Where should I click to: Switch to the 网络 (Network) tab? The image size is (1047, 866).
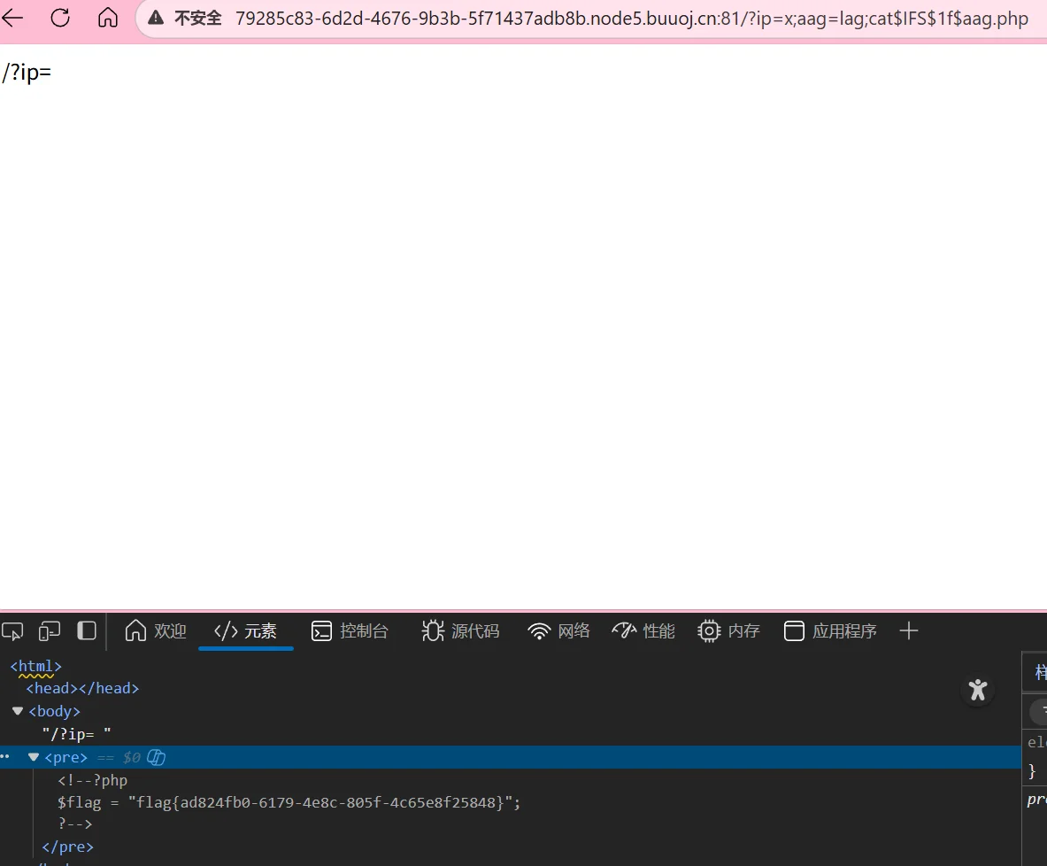(558, 631)
